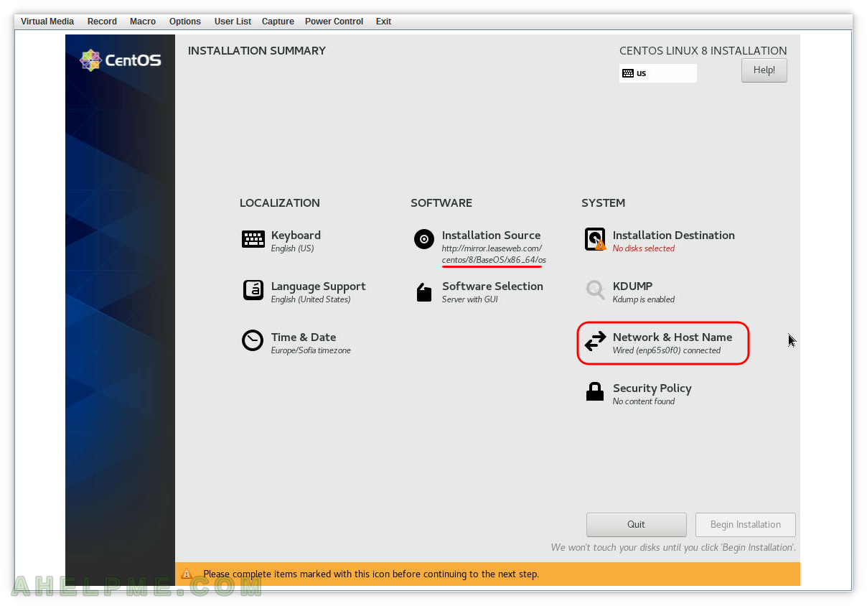This screenshot has height=606, width=867.
Task: Click the Security Policy padlock icon
Action: point(595,392)
